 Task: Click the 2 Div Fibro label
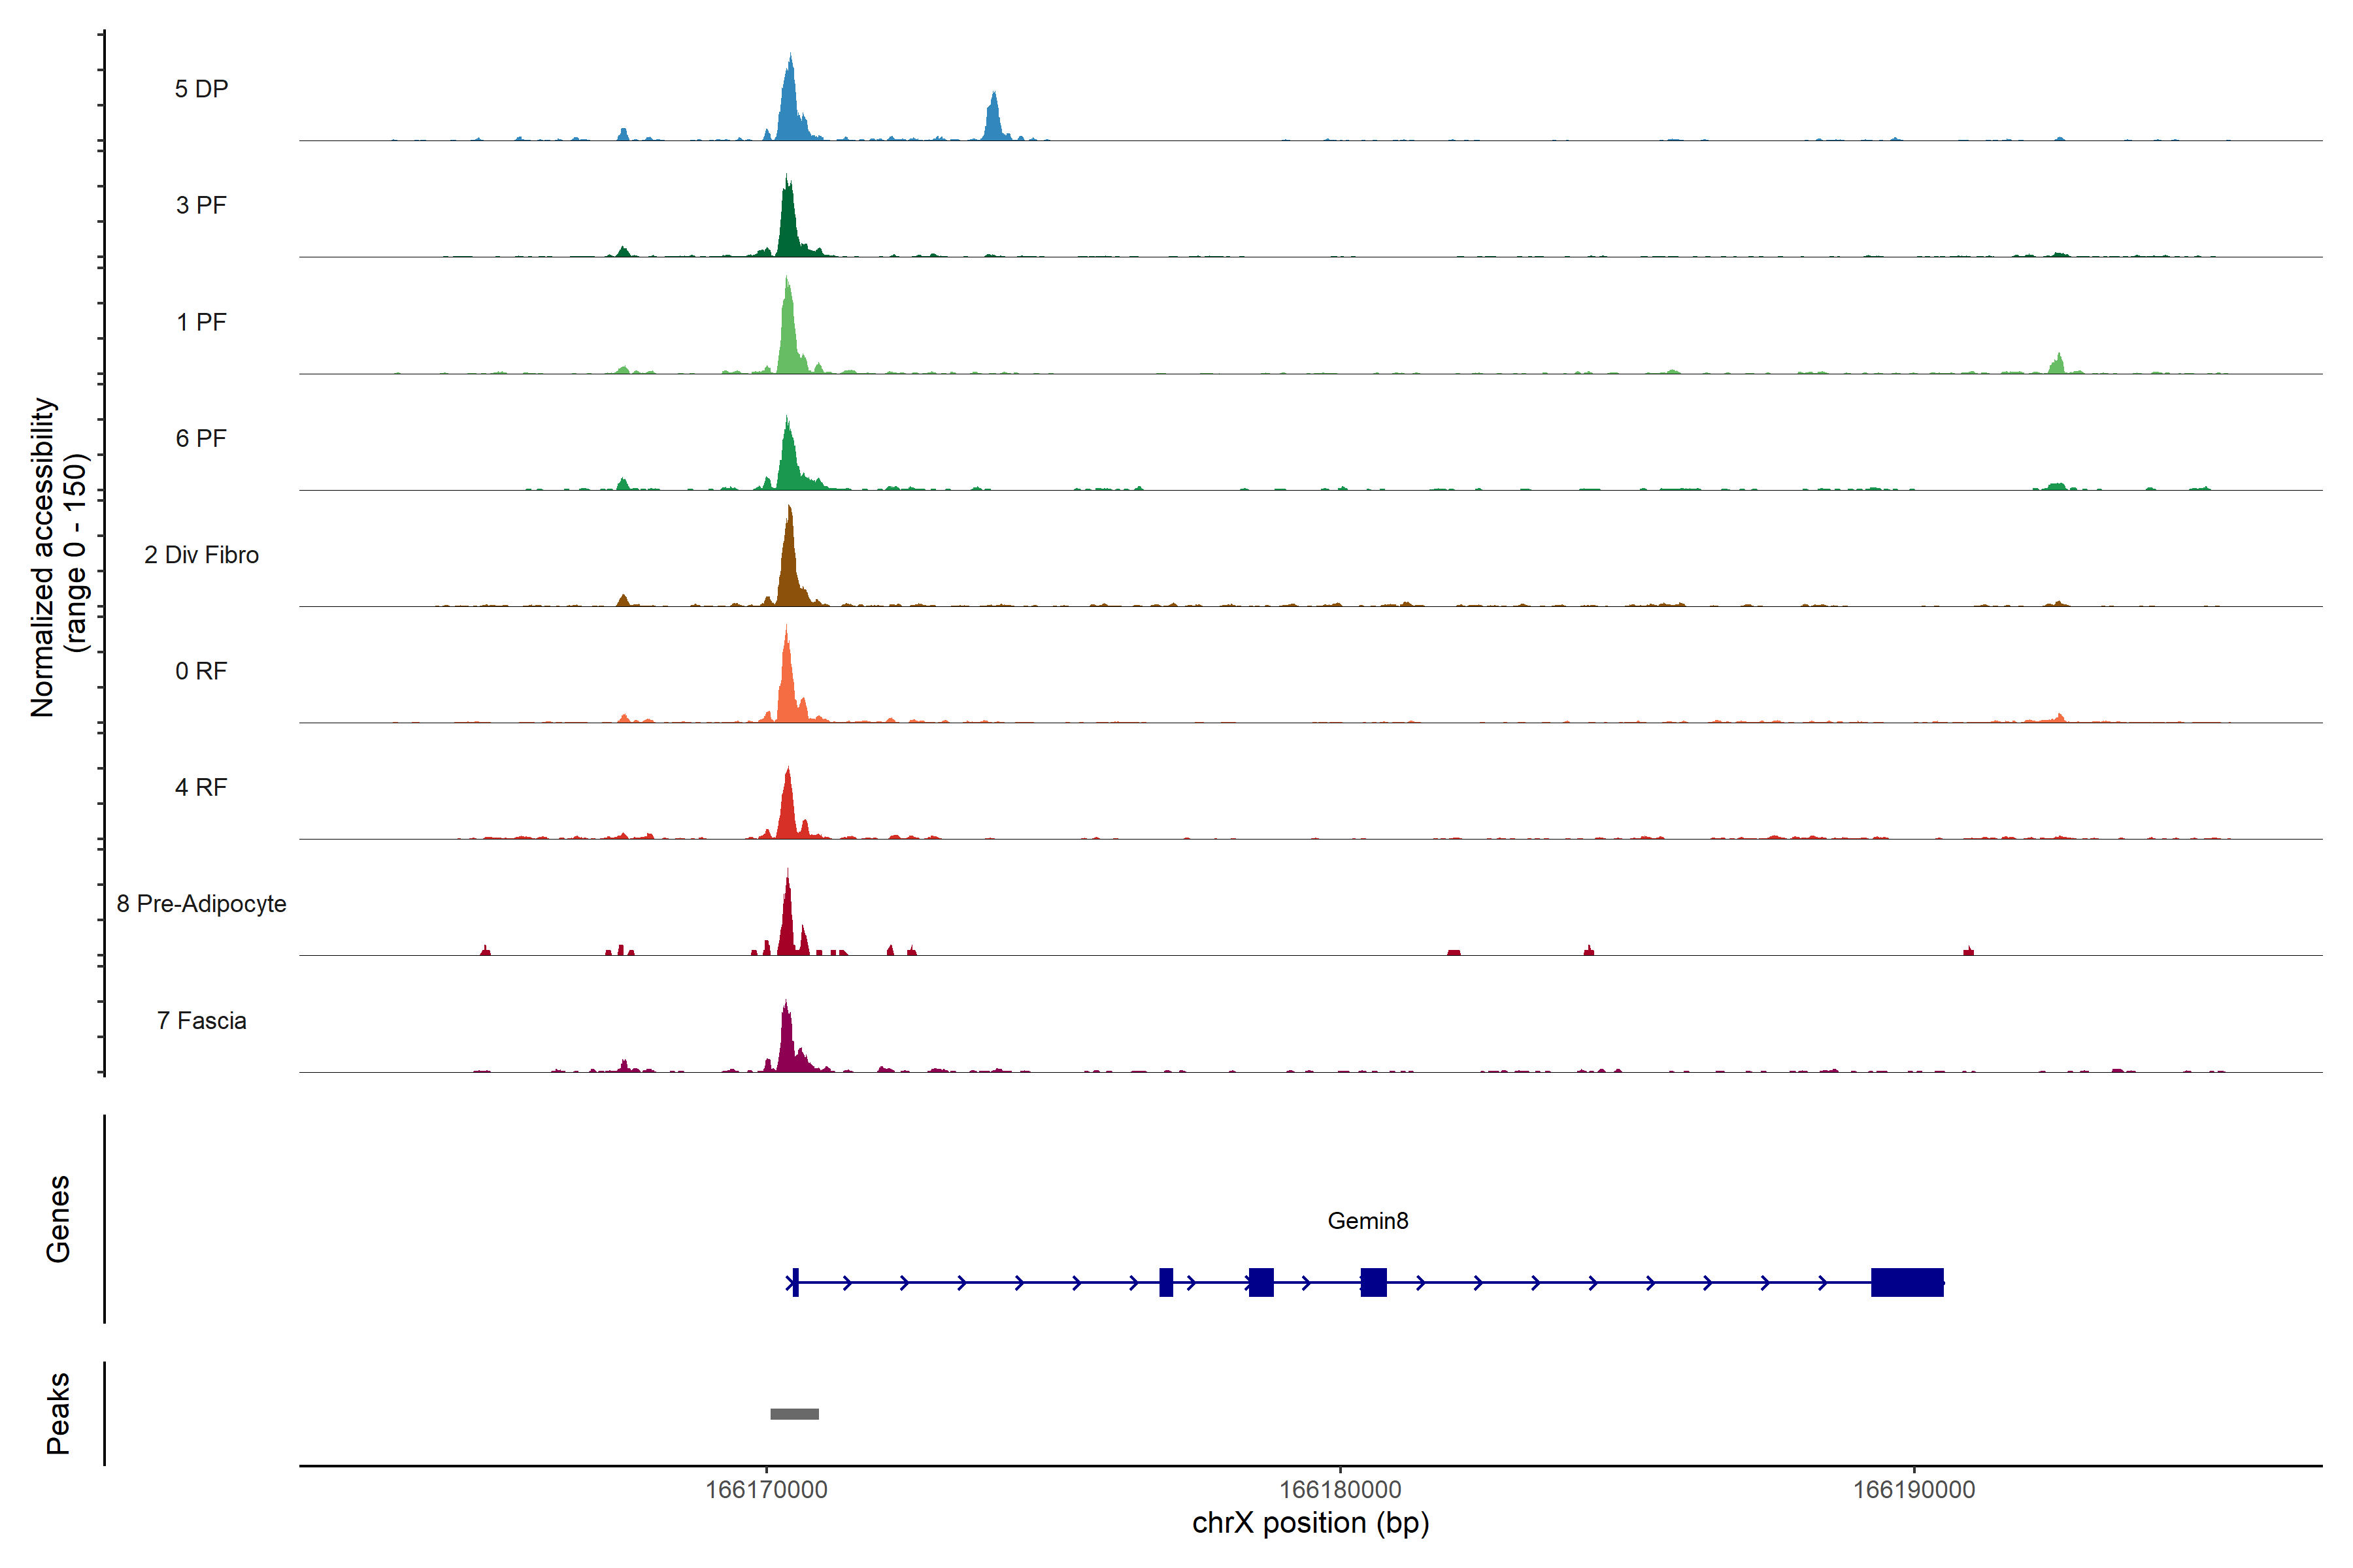click(201, 555)
